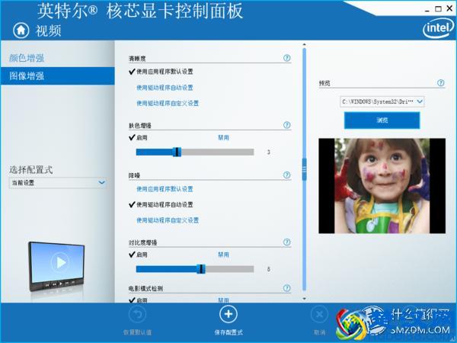Screen dimensions: 457x343
Task: Click the 对比度增强 slider handle
Action: pyautogui.click(x=201, y=269)
